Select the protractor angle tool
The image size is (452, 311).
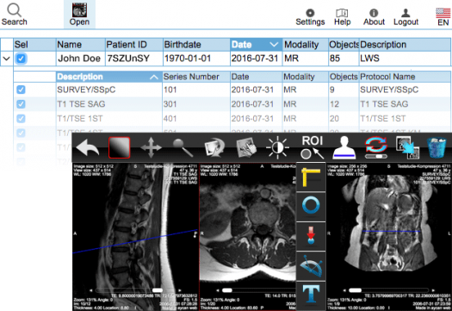[311, 265]
